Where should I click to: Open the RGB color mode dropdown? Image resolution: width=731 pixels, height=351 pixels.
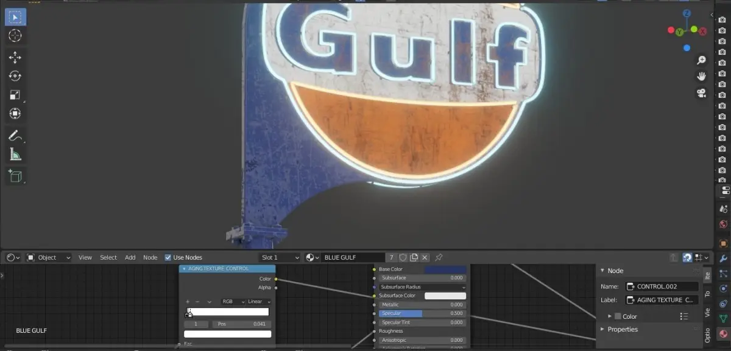coord(232,301)
